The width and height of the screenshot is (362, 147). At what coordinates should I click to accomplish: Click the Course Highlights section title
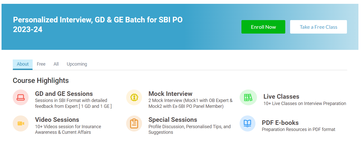41,80
